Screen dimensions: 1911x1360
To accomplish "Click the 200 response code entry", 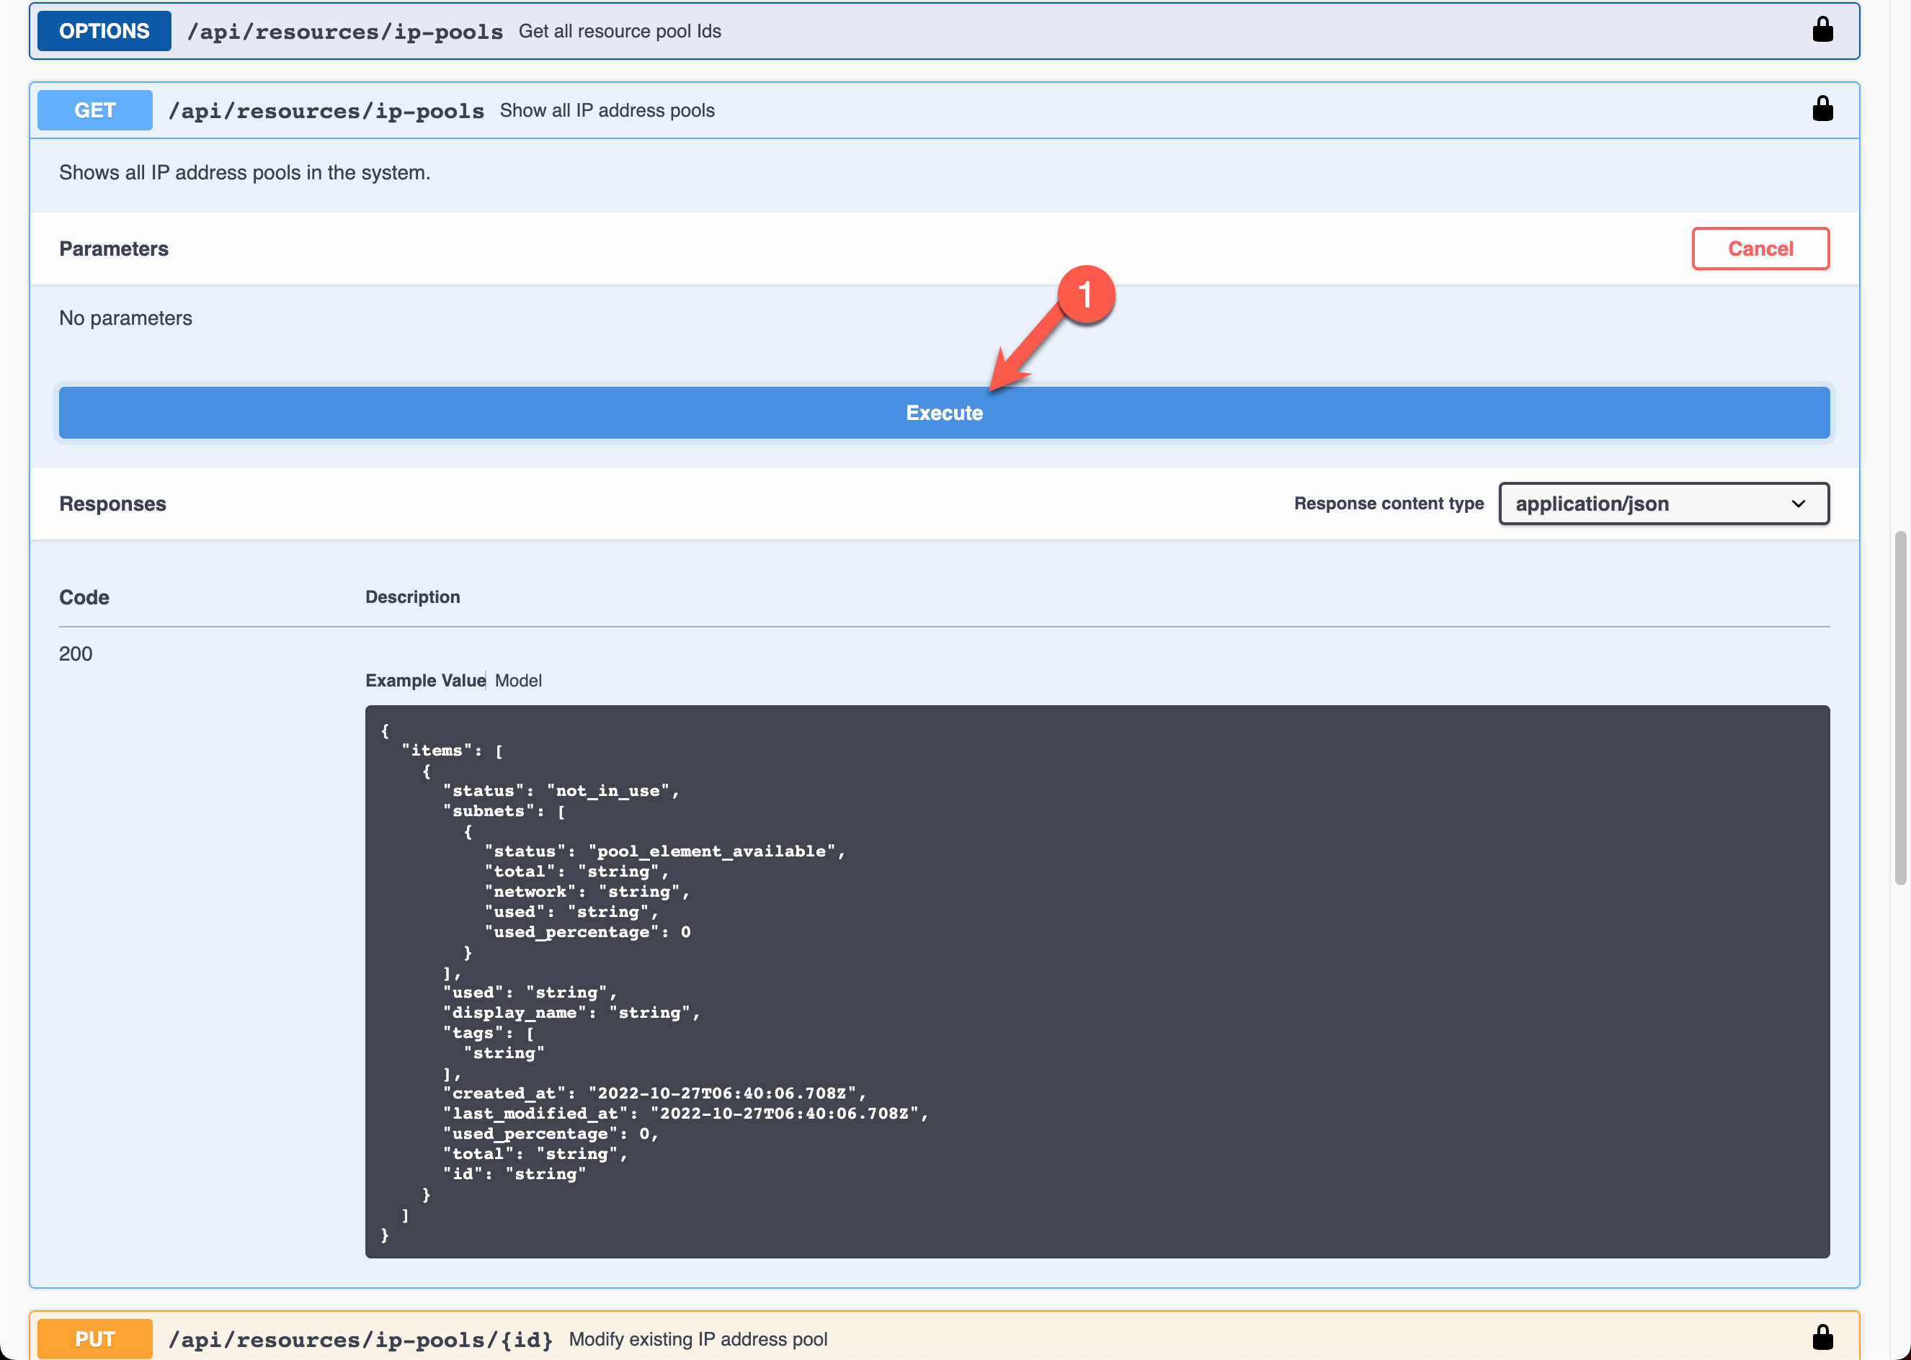I will point(76,653).
